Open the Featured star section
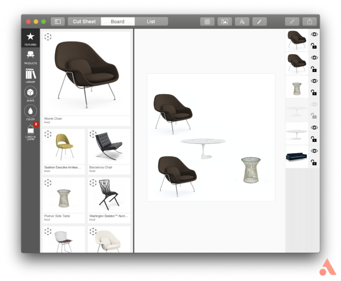 click(x=30, y=38)
